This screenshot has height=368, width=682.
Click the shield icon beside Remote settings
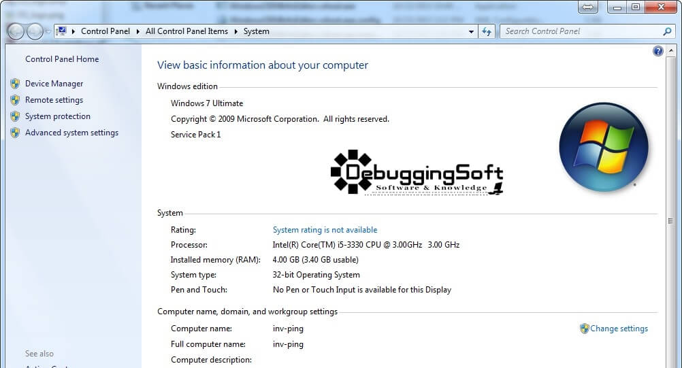tap(15, 100)
